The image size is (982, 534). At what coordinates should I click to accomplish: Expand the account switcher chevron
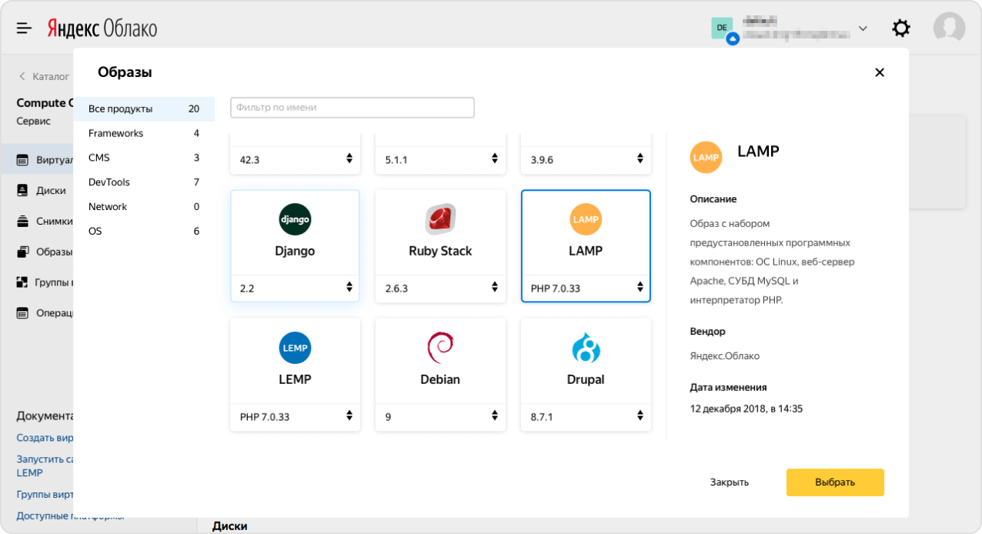coord(863,28)
